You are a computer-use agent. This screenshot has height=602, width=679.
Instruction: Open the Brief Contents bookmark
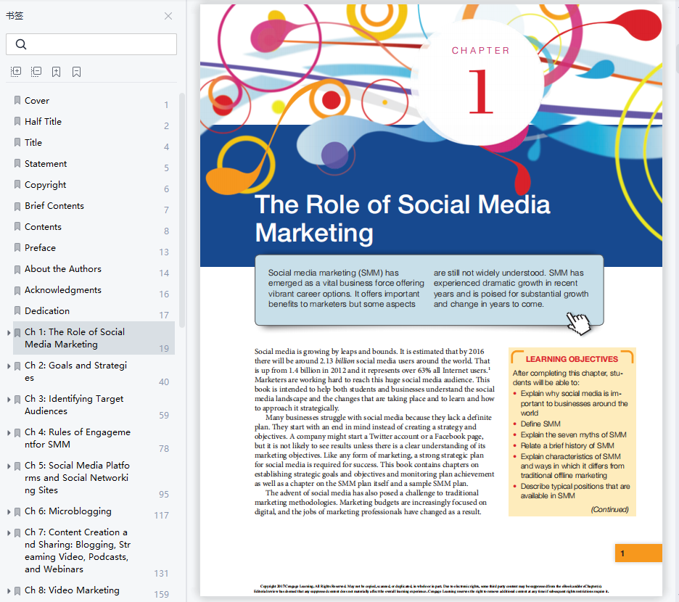pyautogui.click(x=54, y=206)
